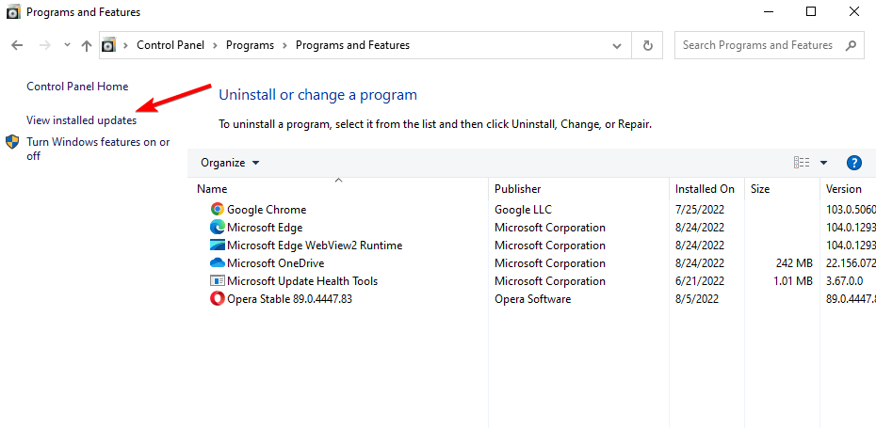
Task: Open Turn Windows features on or off
Action: coord(98,149)
